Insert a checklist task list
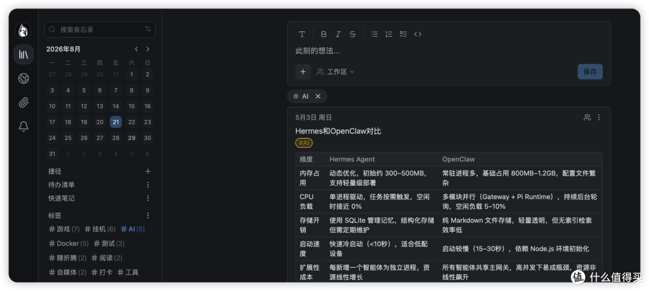 tap(403, 34)
